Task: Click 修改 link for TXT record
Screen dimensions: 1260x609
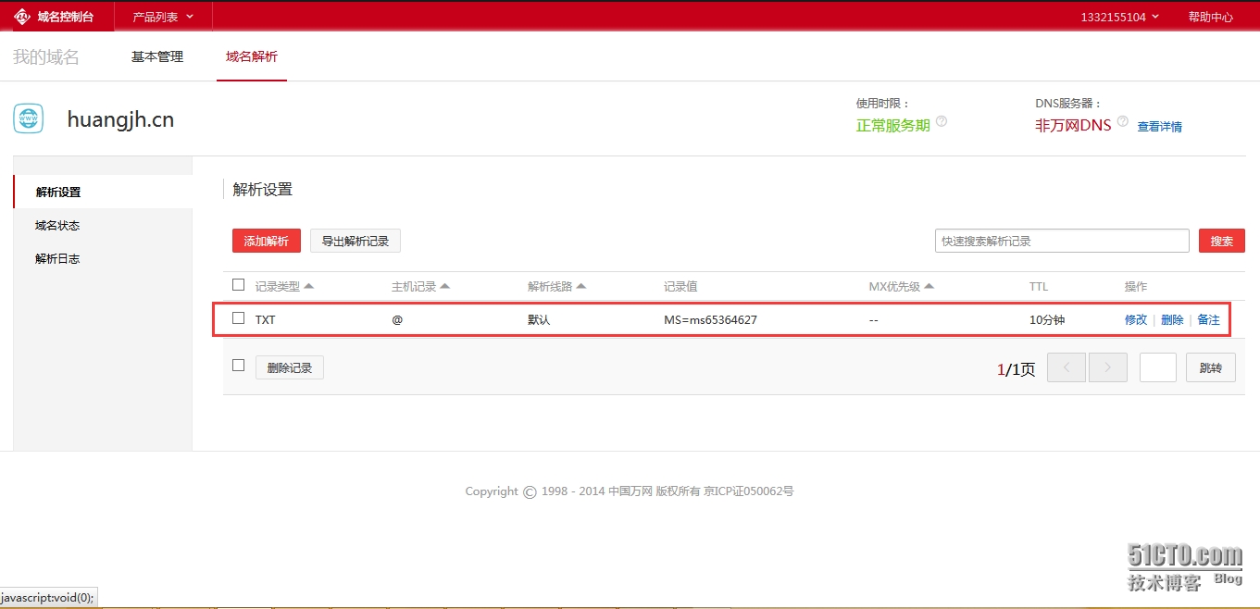Action: click(x=1135, y=319)
